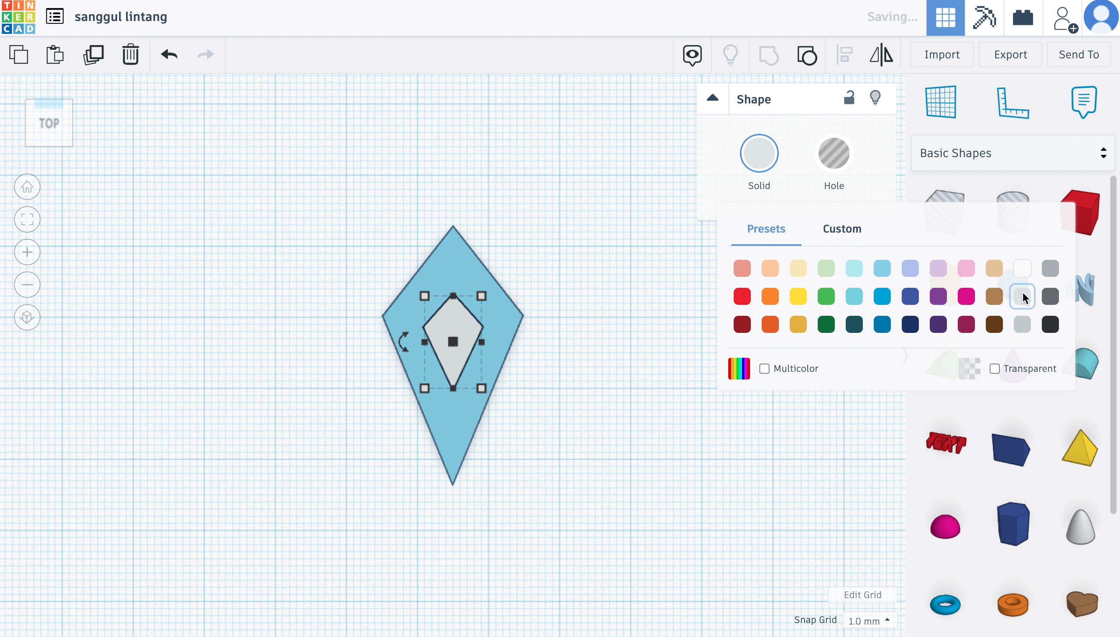Click the Mirror tool
This screenshot has height=637, width=1120.
[881, 55]
